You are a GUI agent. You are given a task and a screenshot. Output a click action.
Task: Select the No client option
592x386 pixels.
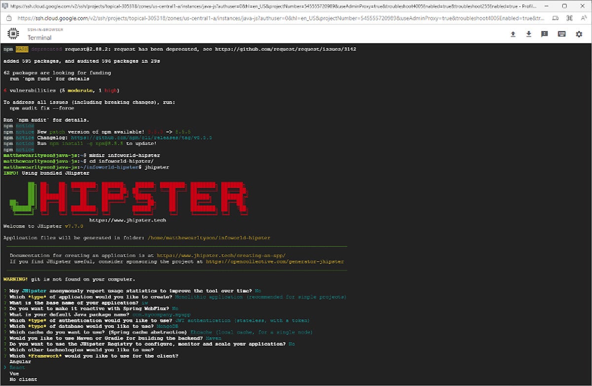[x=23, y=380]
